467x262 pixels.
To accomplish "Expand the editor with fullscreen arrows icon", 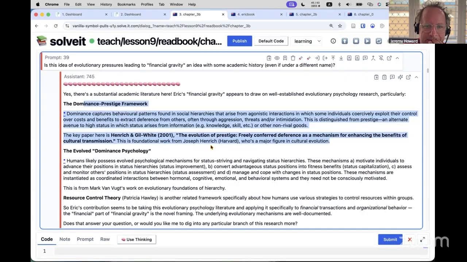I will point(422,239).
